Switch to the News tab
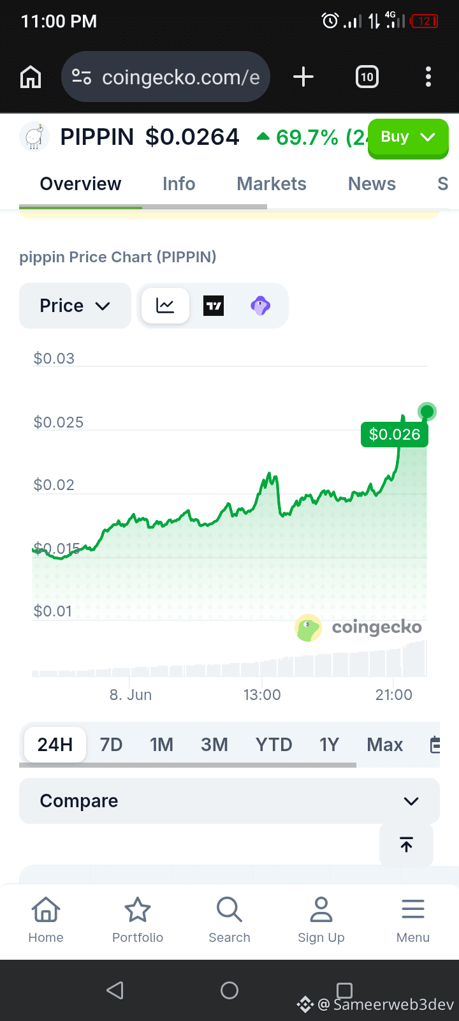The width and height of the screenshot is (459, 1021). 372,184
